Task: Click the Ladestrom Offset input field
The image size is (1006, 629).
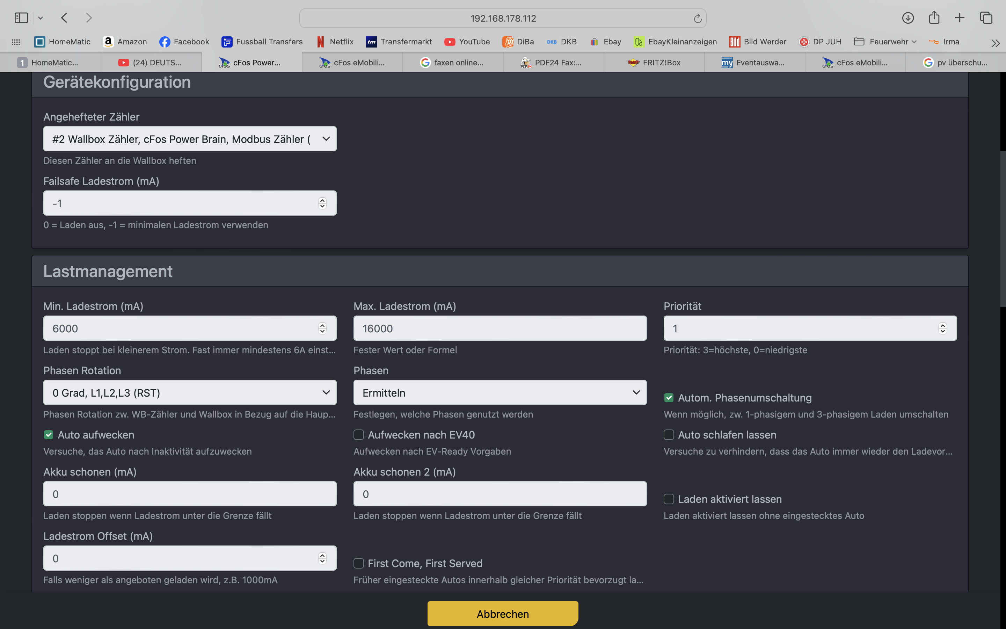Action: coord(190,558)
